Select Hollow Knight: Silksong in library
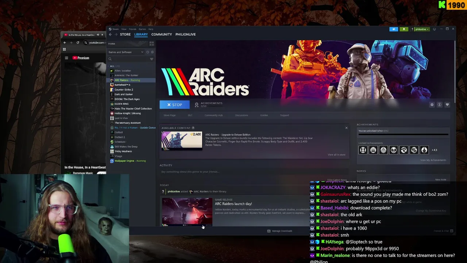This screenshot has height=263, width=467. point(127,114)
